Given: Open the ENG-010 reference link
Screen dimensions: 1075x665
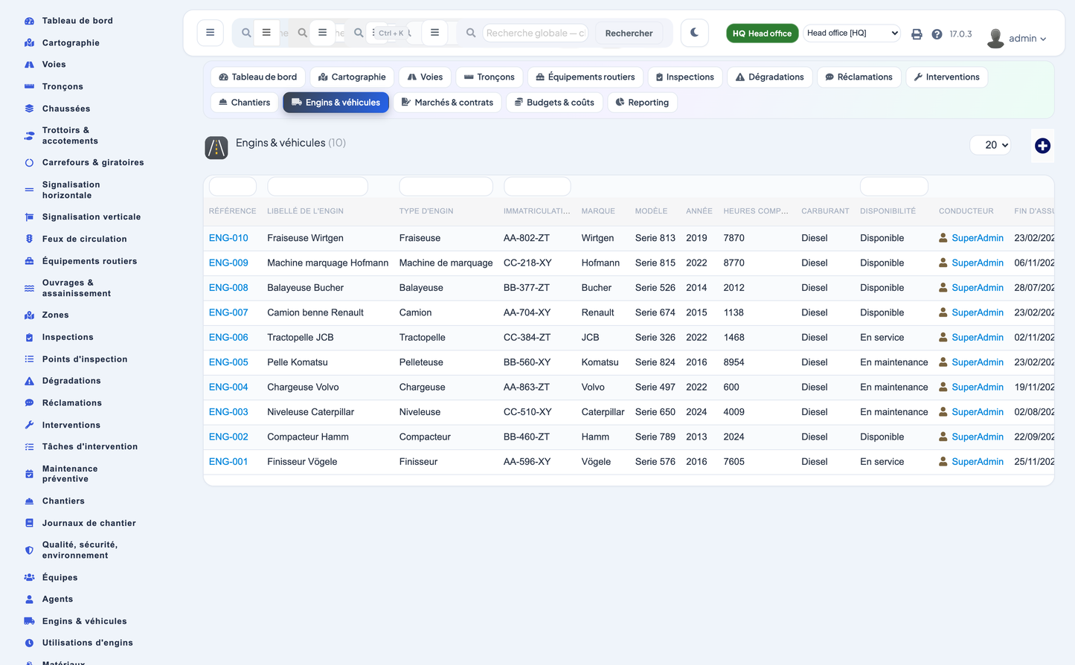Looking at the screenshot, I should (228, 238).
